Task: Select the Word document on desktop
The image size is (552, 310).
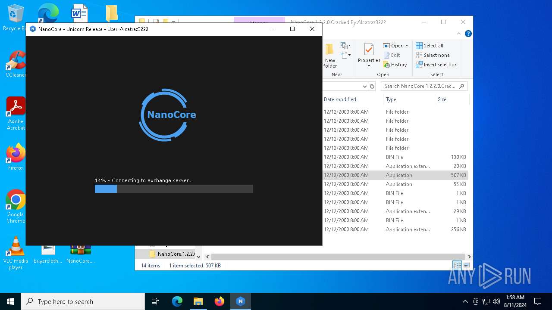Action: coord(79,13)
